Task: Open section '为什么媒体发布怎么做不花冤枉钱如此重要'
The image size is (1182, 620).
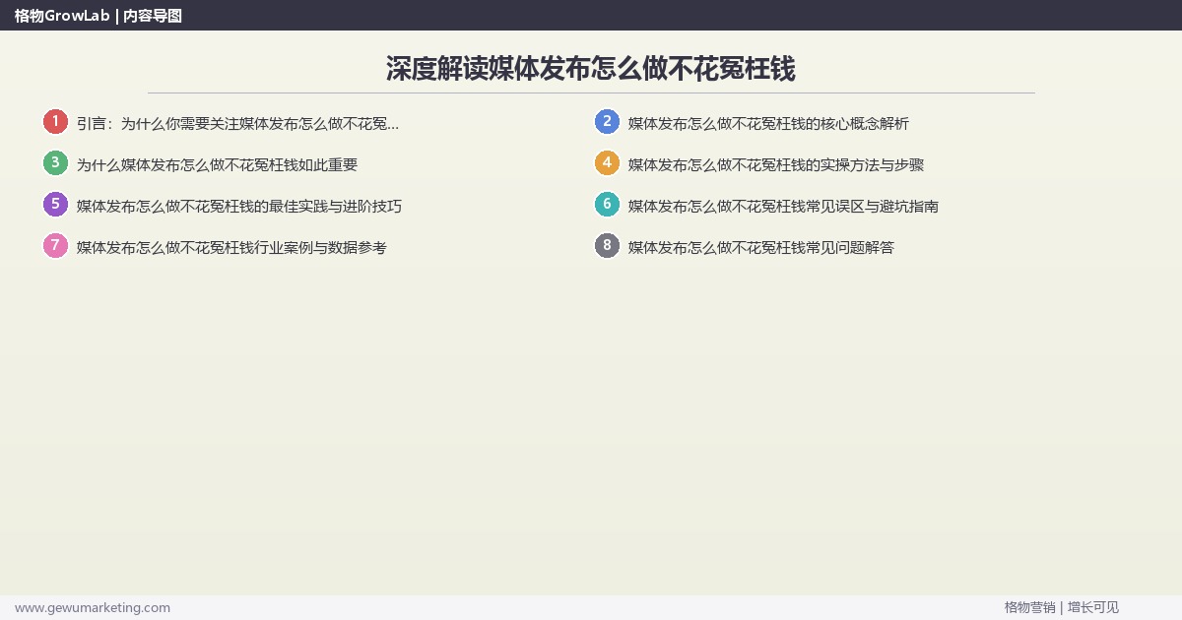Action: click(x=217, y=165)
